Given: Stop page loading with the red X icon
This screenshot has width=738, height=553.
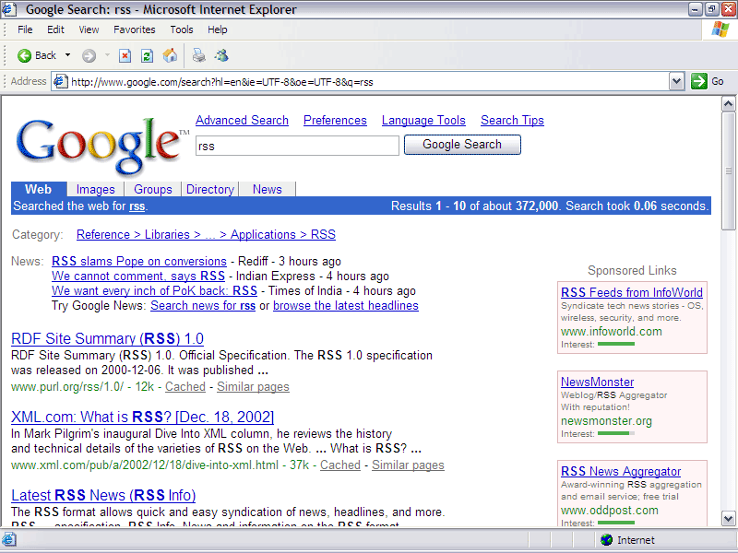Looking at the screenshot, I should point(125,56).
